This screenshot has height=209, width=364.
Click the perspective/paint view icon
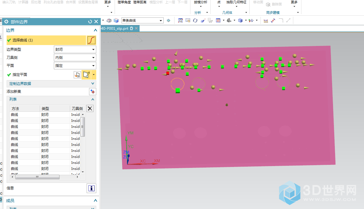[203, 21]
